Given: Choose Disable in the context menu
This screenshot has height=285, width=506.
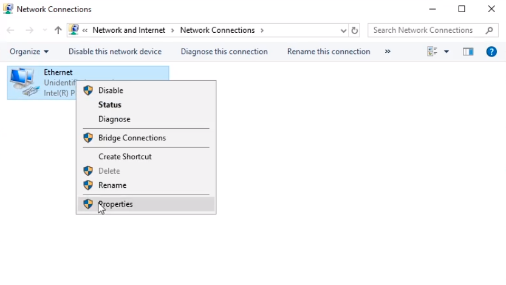Looking at the screenshot, I should (x=111, y=91).
